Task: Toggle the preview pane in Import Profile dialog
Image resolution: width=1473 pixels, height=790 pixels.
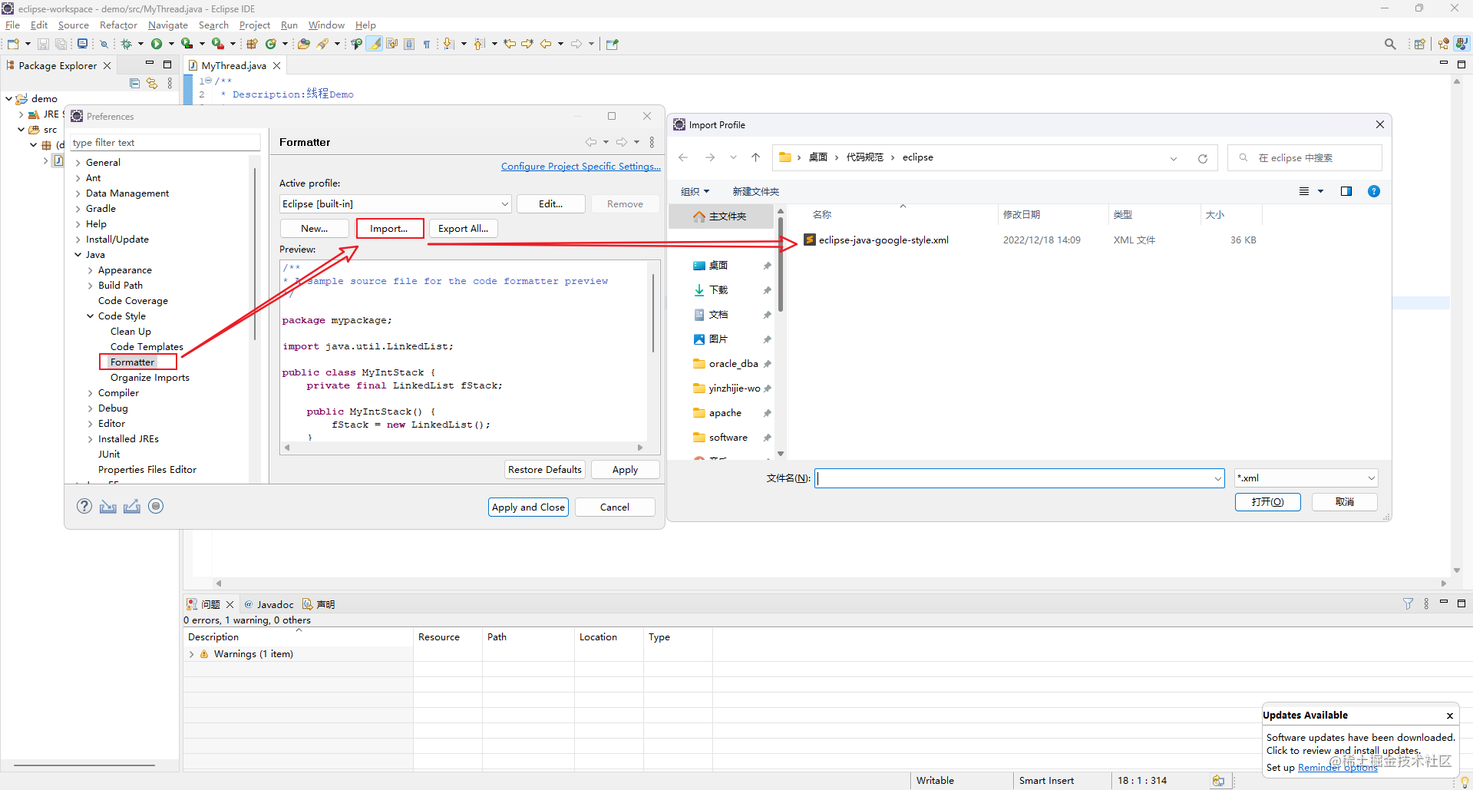Action: pyautogui.click(x=1346, y=191)
